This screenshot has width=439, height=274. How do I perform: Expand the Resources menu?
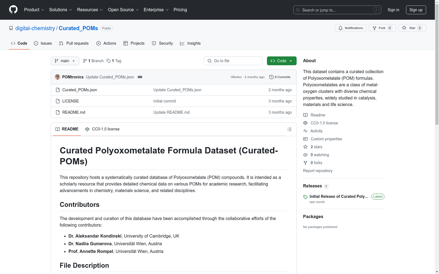[x=90, y=10]
